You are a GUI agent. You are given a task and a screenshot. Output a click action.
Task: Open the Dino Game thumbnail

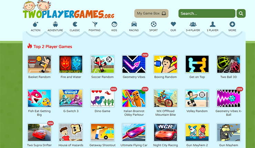(x=102, y=98)
